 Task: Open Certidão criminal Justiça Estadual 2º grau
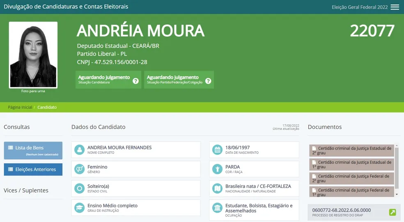352,151
